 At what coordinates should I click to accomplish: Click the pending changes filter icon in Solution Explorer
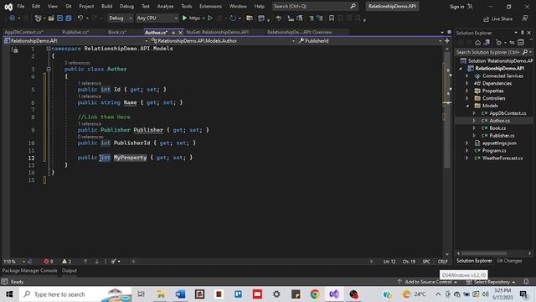(x=499, y=43)
